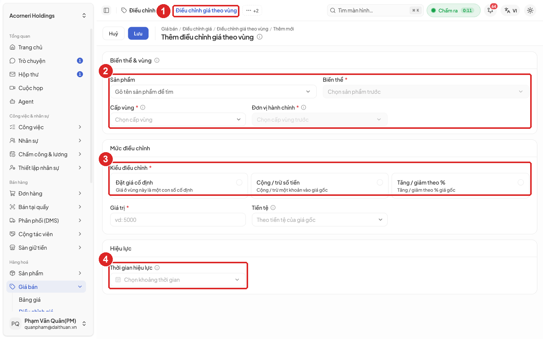Click the Giá trị input field
Image resolution: width=543 pixels, height=339 pixels.
[x=178, y=220]
